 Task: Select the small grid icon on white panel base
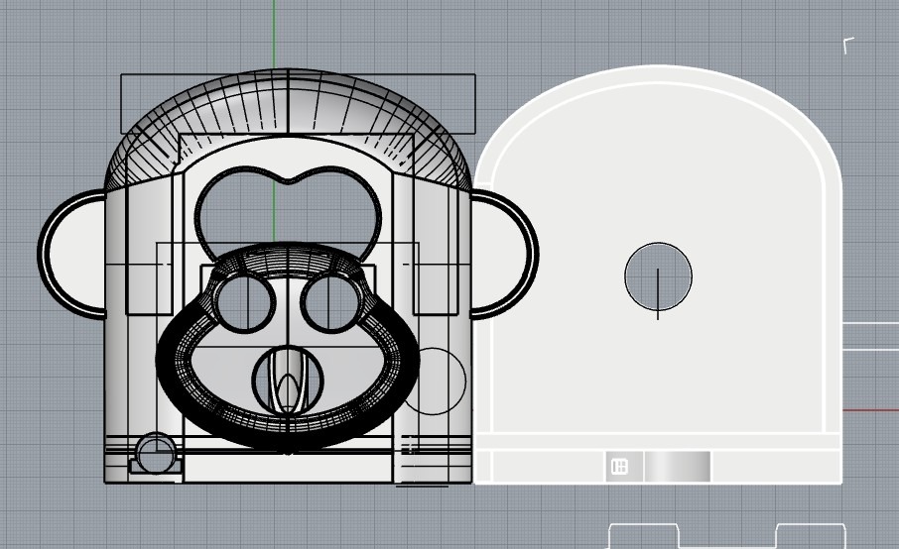(619, 467)
